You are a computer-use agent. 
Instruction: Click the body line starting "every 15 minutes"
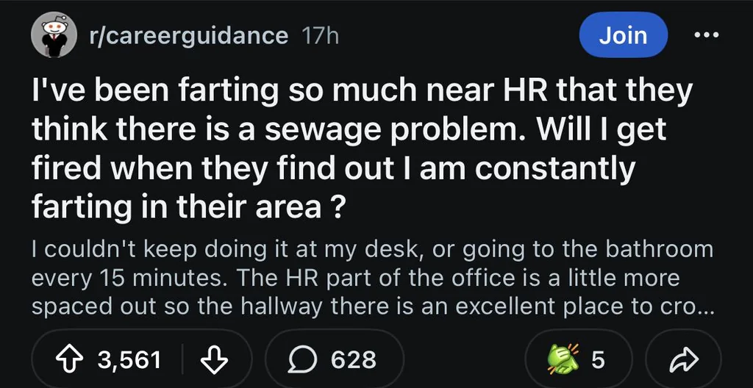pos(356,278)
